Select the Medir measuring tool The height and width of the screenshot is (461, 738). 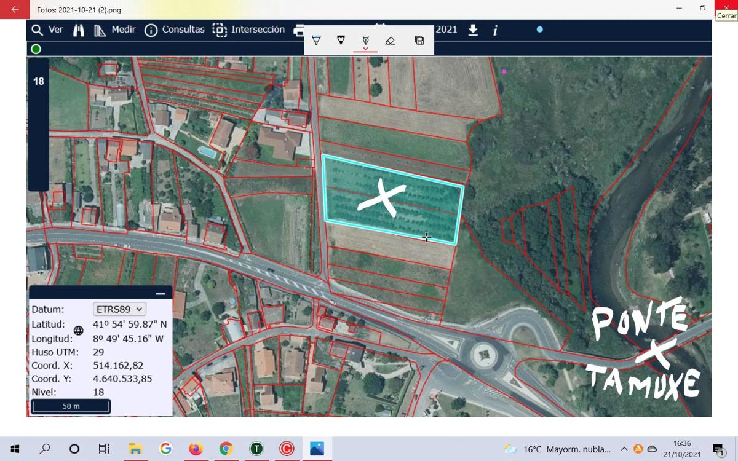[x=114, y=30]
